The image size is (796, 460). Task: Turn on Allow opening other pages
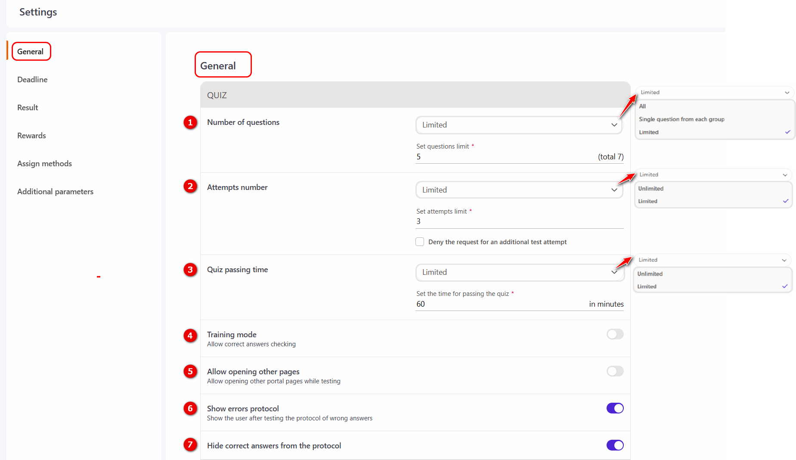(x=615, y=371)
